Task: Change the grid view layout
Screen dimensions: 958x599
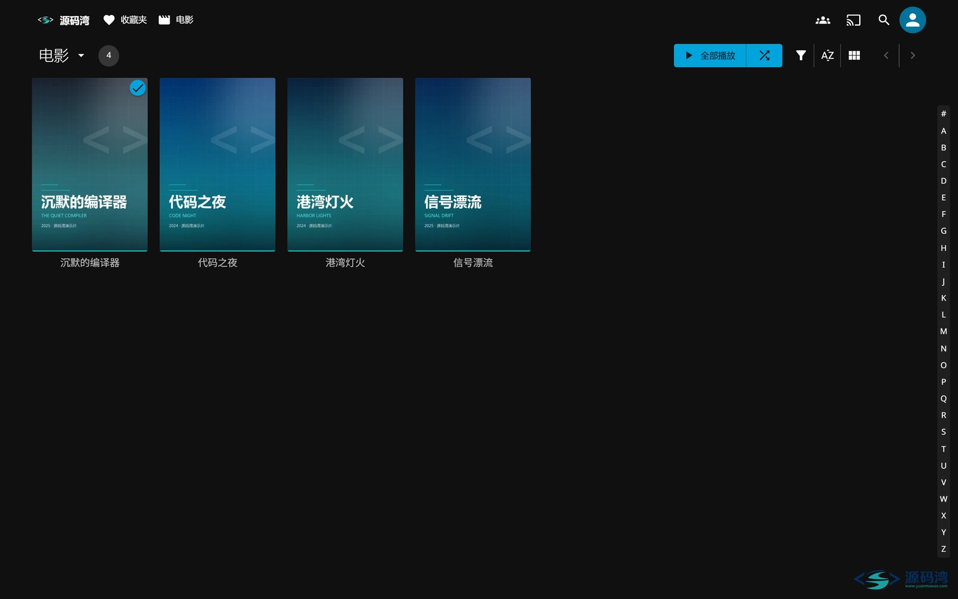Action: pyautogui.click(x=854, y=56)
